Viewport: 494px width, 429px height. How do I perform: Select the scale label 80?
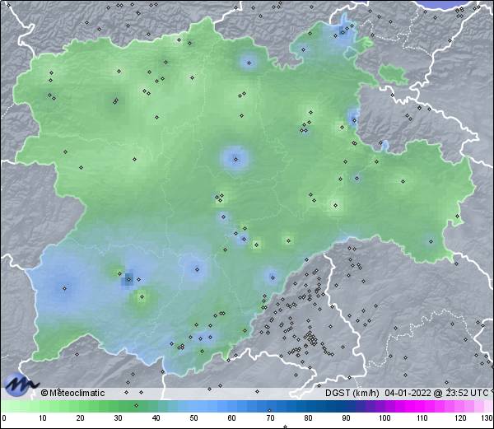click(308, 418)
